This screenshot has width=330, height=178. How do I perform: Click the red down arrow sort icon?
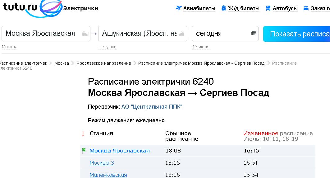point(83,133)
